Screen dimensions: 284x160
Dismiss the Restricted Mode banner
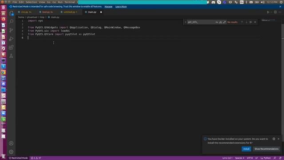click(x=280, y=7)
